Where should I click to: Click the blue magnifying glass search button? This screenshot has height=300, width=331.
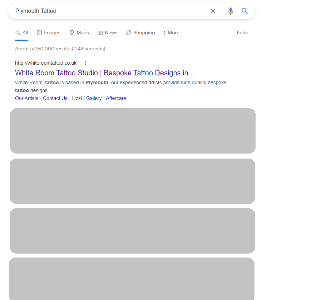(x=244, y=11)
